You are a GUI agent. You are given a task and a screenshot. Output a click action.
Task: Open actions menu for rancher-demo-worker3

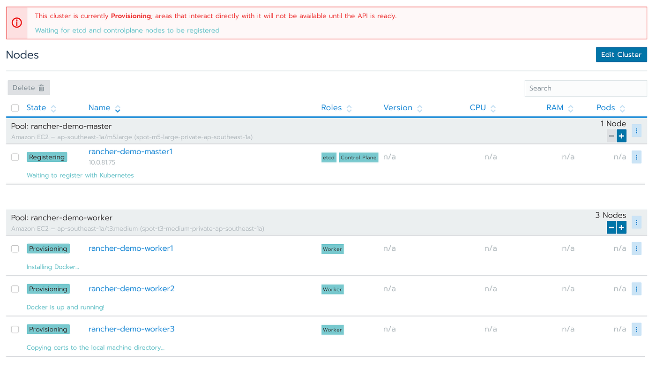pyautogui.click(x=636, y=329)
